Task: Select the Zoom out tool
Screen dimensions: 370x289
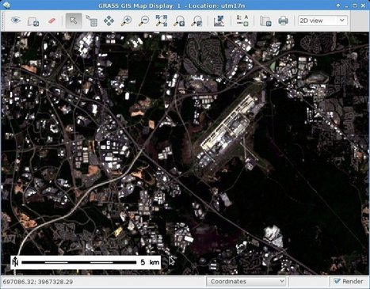Action: (144, 21)
